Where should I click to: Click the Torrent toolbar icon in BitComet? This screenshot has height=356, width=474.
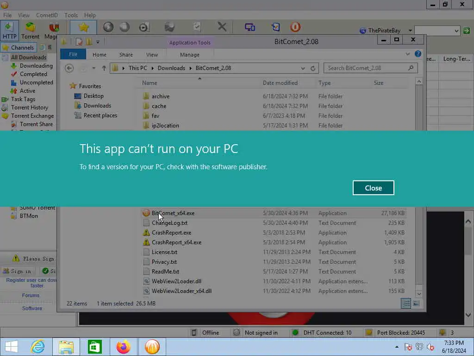(30, 31)
